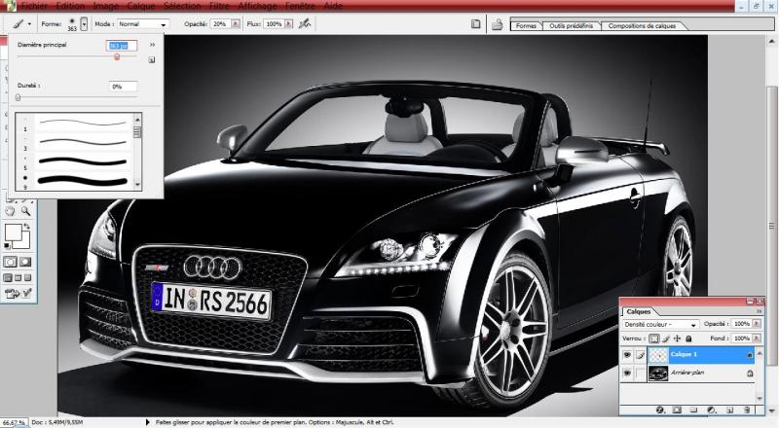Open the foreground color swatch

tap(14, 232)
